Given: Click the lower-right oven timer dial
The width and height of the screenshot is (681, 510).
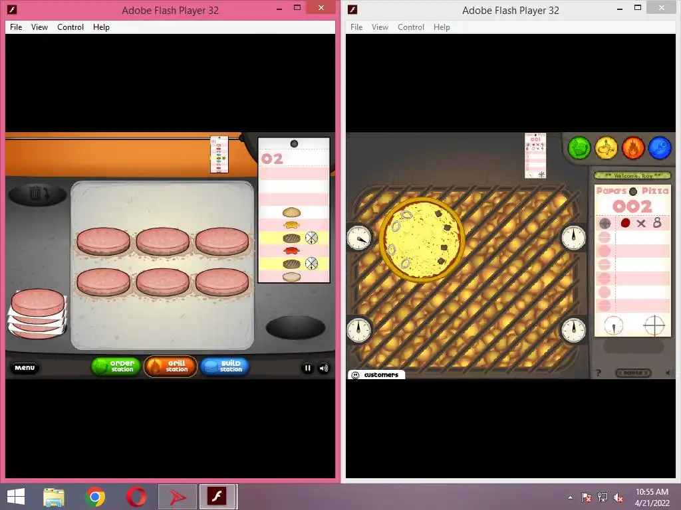Looking at the screenshot, I should coord(573,329).
